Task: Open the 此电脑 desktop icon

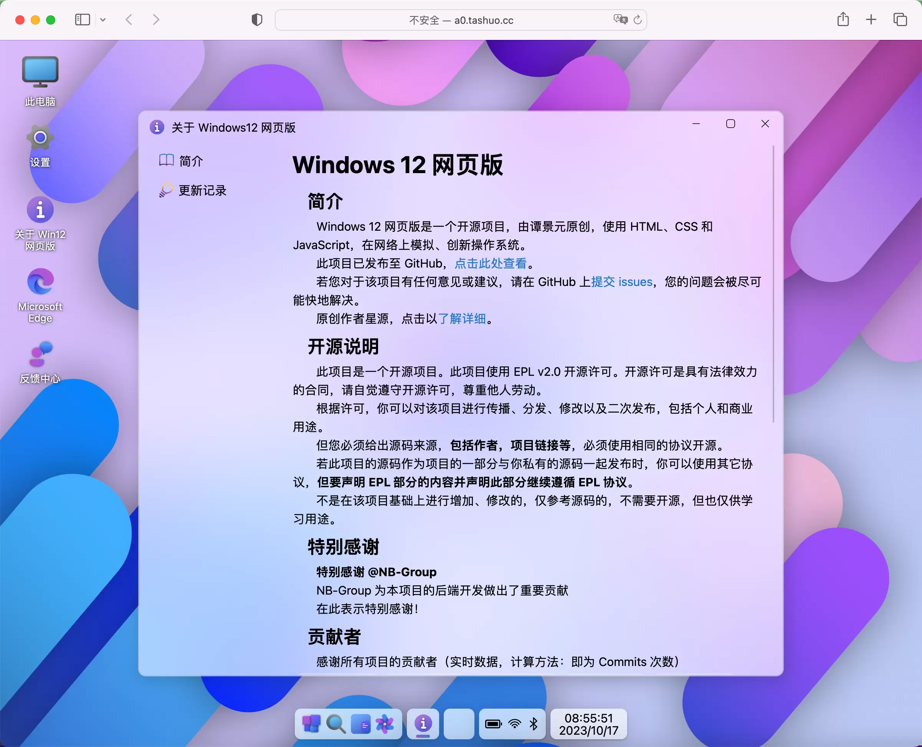Action: point(40,81)
